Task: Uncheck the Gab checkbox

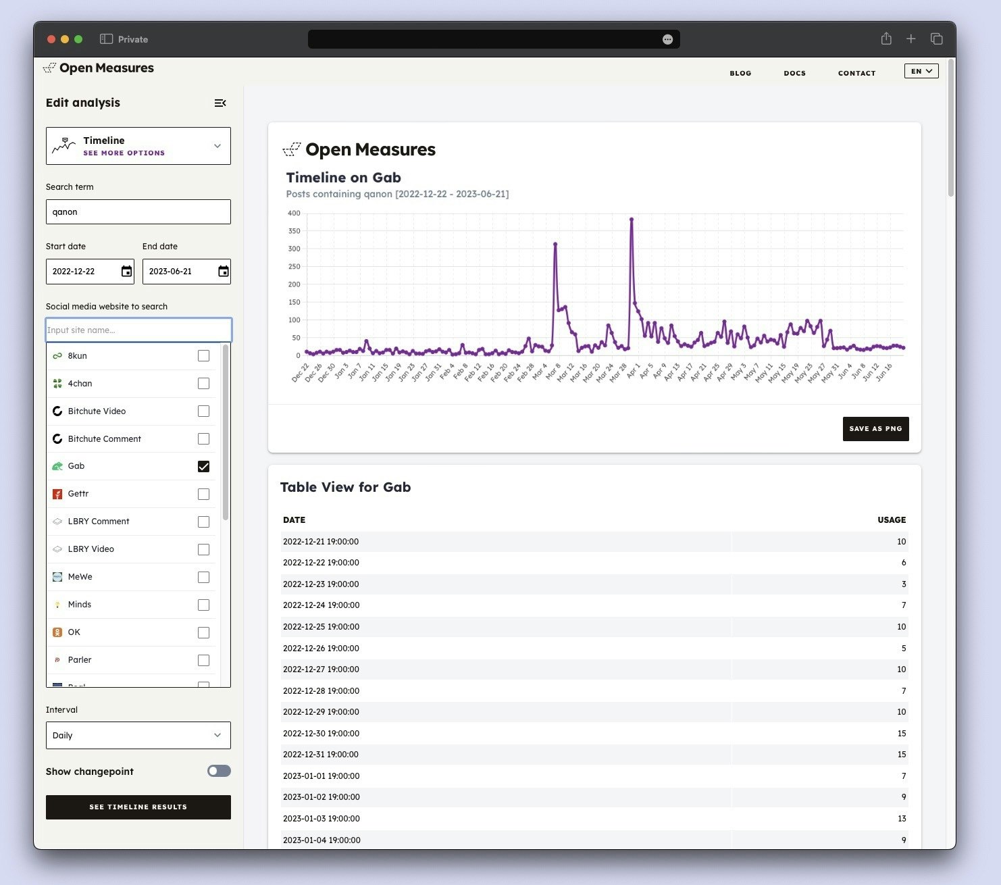Action: [203, 466]
